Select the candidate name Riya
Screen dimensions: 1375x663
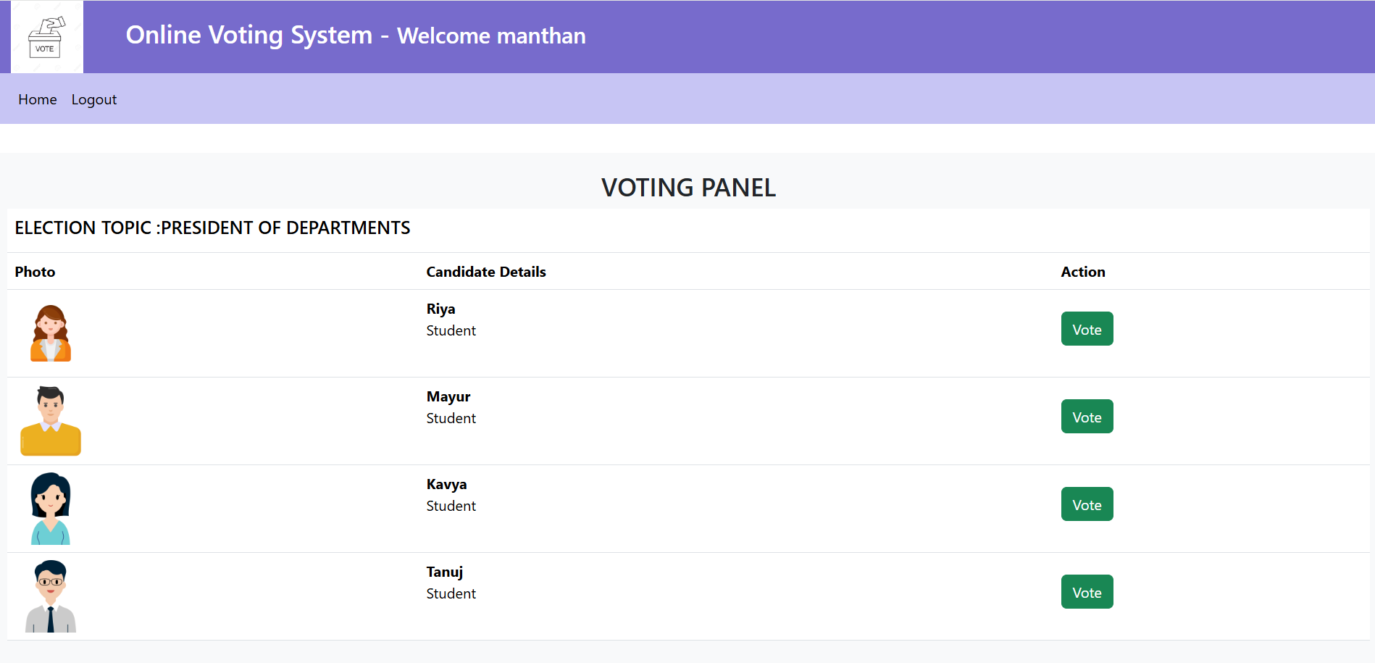(440, 309)
